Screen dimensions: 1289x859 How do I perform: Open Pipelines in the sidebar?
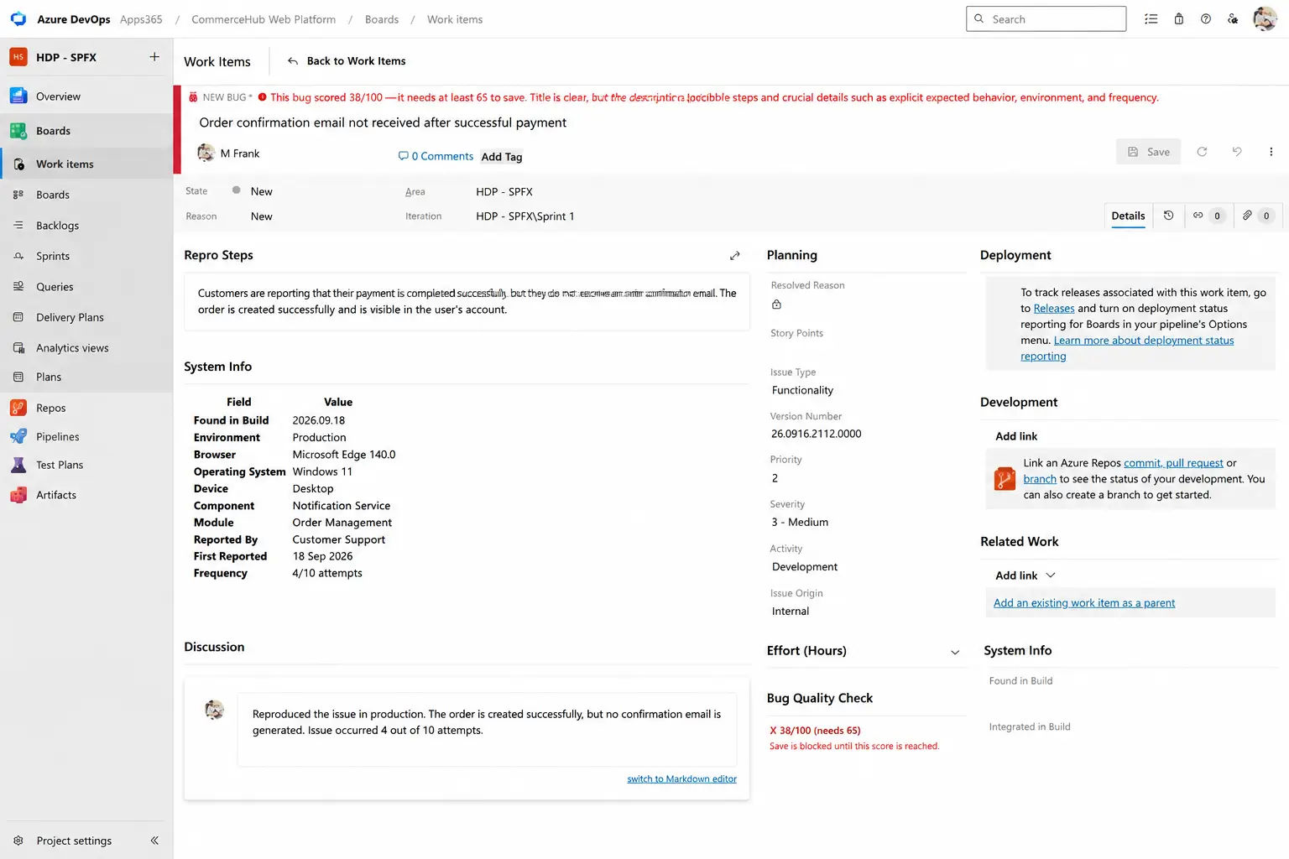86,436
